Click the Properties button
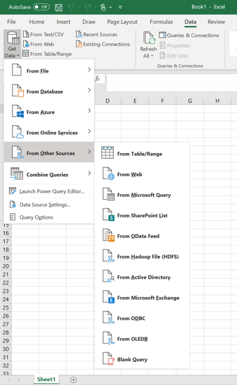Image resolution: width=237 pixels, height=385 pixels. pyautogui.click(x=175, y=45)
